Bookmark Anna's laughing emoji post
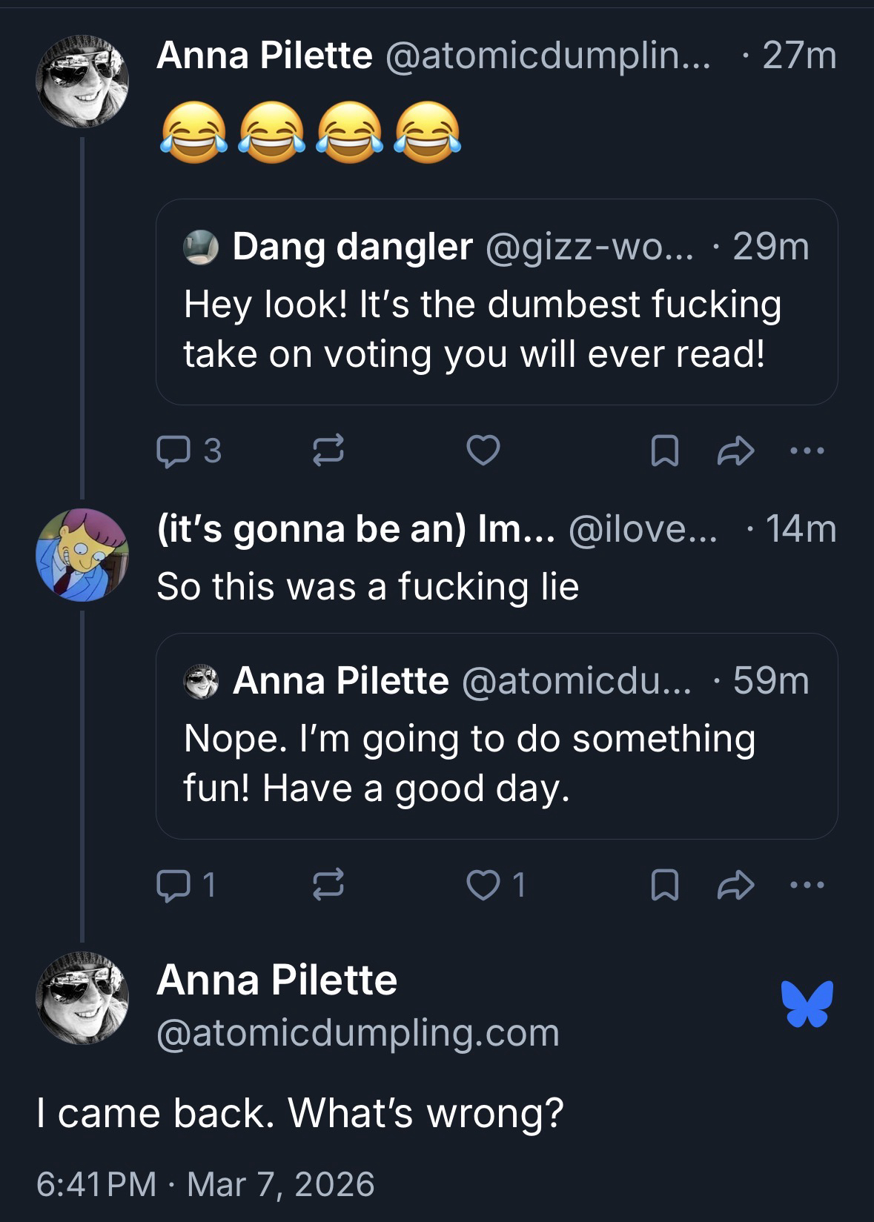Screen dimensions: 874x1222 [x=664, y=451]
